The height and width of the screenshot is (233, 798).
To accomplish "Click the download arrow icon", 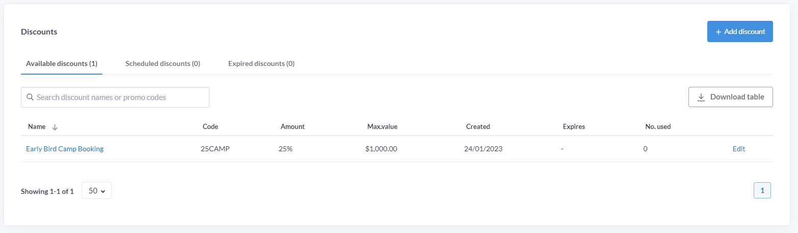I will point(701,97).
